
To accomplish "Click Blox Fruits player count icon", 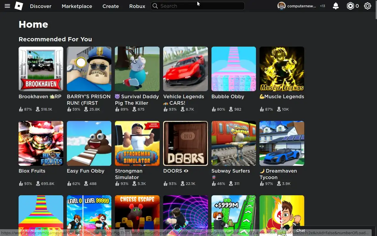I will coord(38,183).
